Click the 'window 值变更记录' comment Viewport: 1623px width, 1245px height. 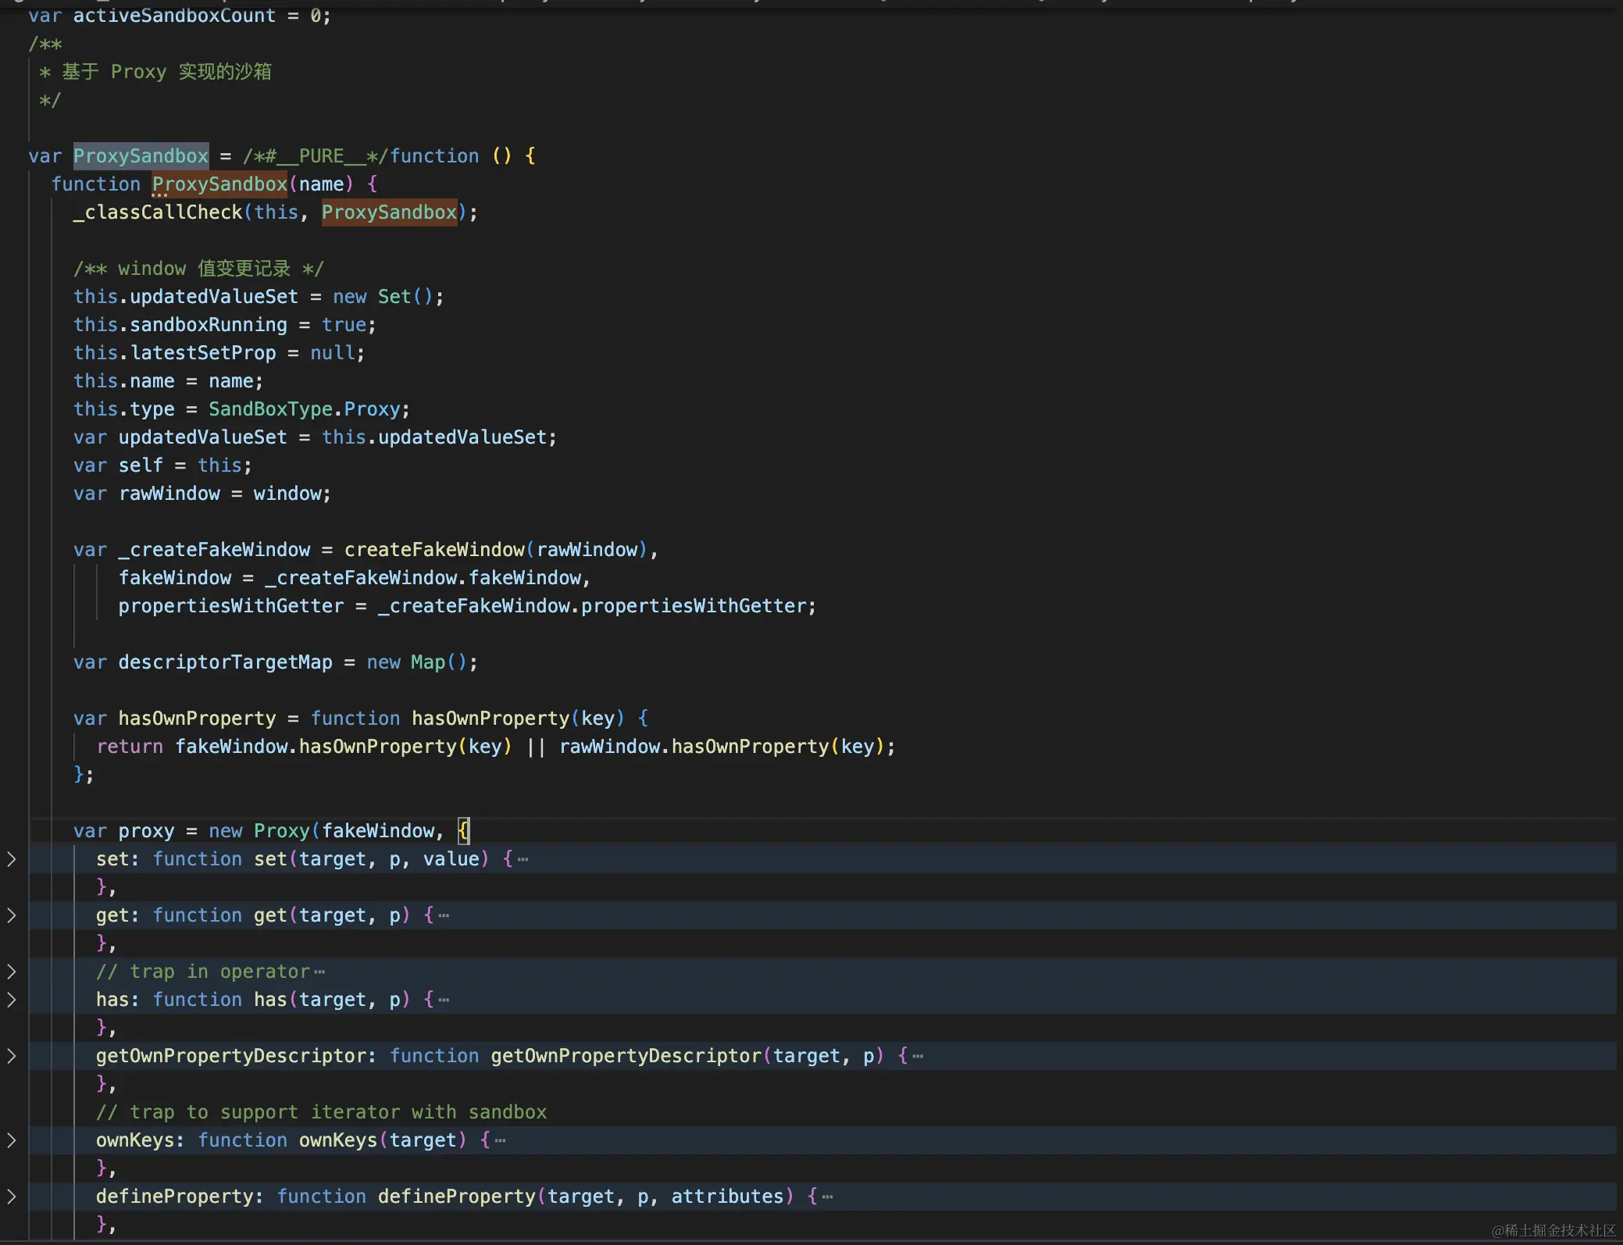pos(198,269)
